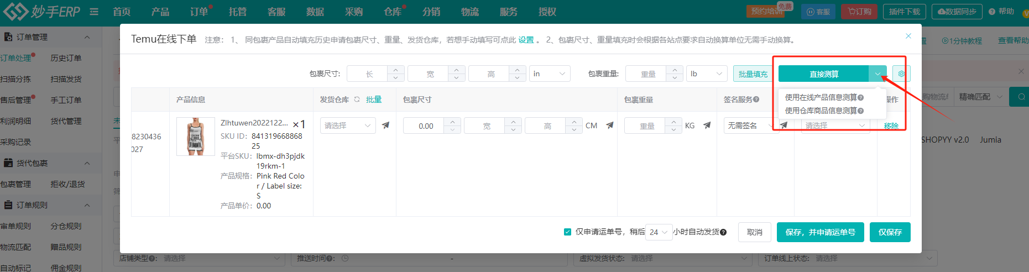Expand the 直接测算 dropdown arrow
This screenshot has width=1029, height=272.
(877, 74)
